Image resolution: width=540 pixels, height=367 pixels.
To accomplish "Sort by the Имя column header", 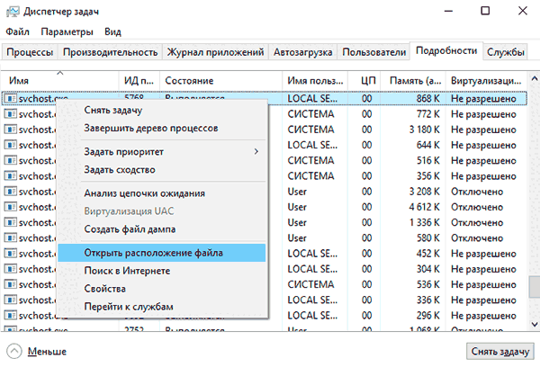I will (x=60, y=81).
